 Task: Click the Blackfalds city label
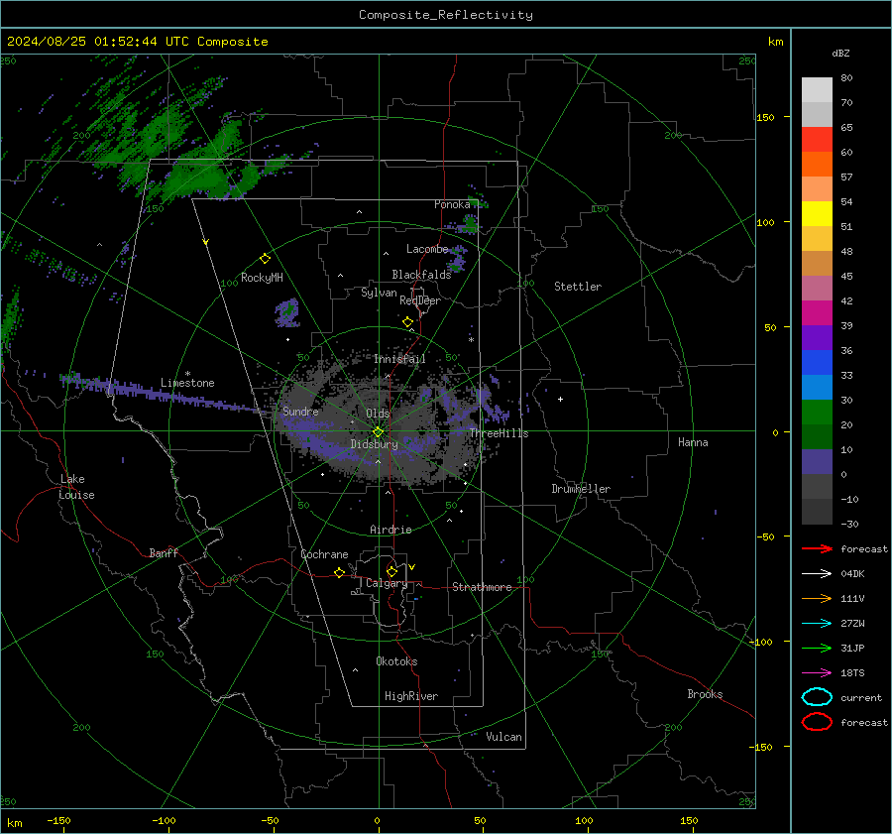421,275
